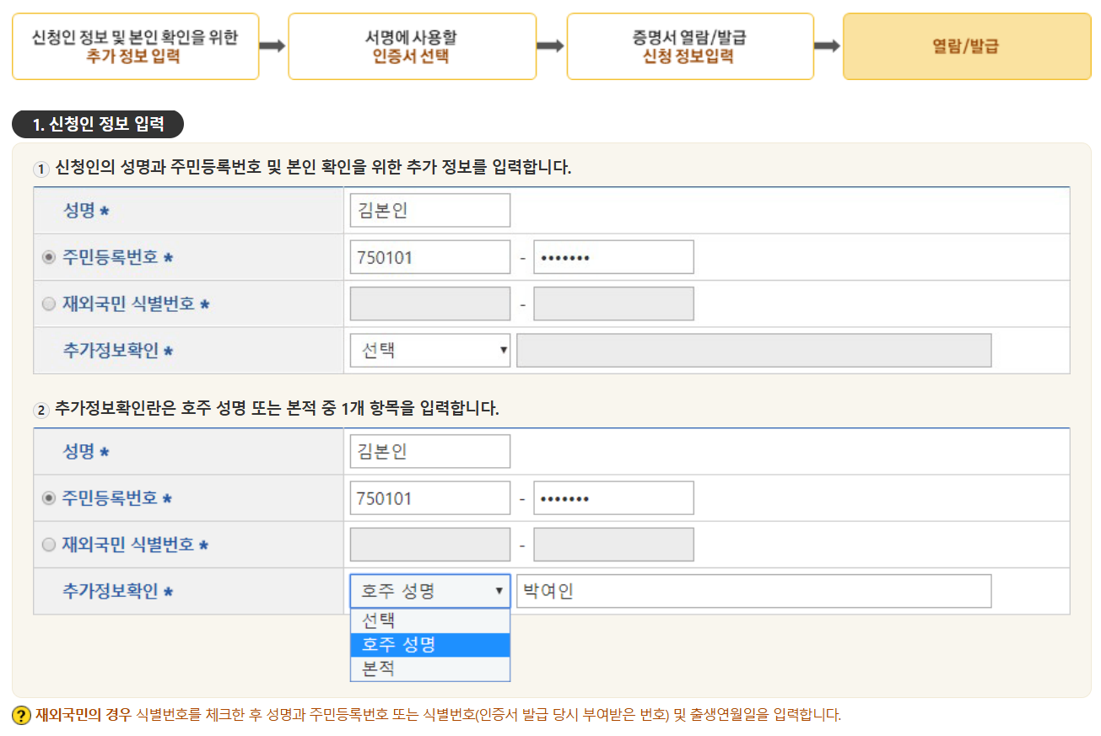The height and width of the screenshot is (736, 1101).
Task: Select 선택 in the expanded dropdown list
Action: tap(429, 620)
